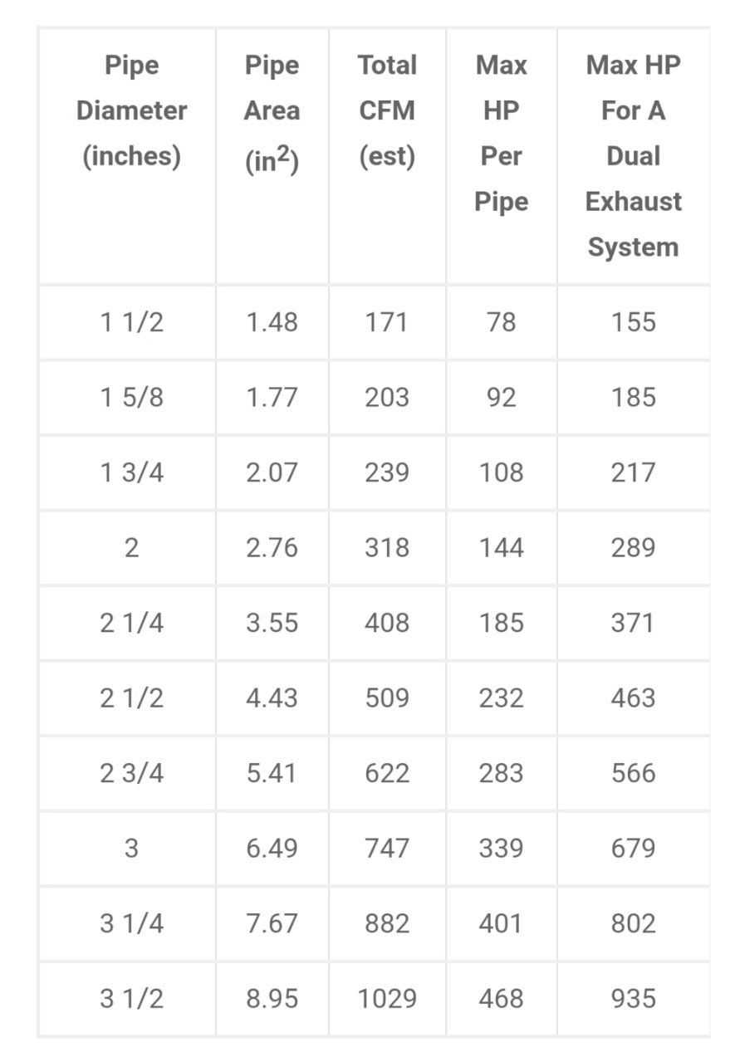Select the 2 1/2 diameter cell
The image size is (735, 1062).
pyautogui.click(x=131, y=698)
